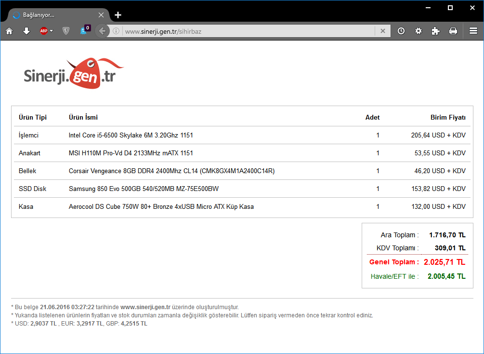Click the Ara Toplam value 1.716,70 TL
The width and height of the screenshot is (484, 354).
[x=447, y=235]
